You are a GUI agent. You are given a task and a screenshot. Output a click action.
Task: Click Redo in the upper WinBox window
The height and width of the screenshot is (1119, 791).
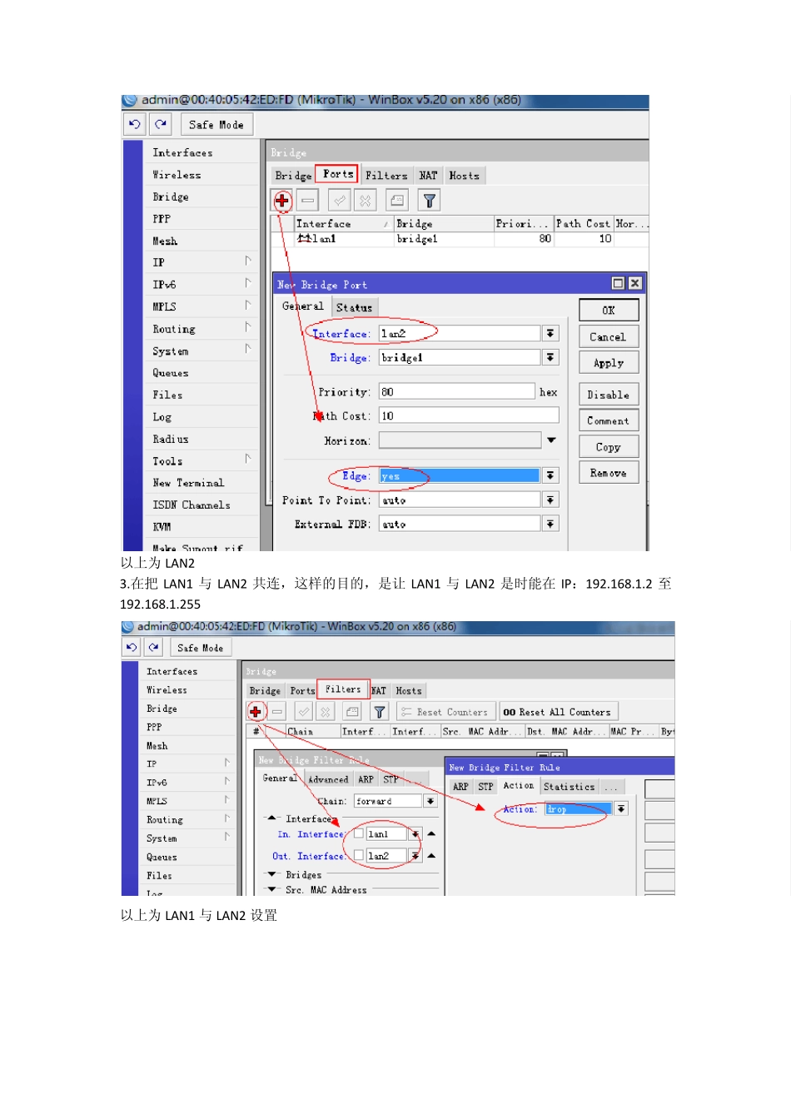(161, 124)
